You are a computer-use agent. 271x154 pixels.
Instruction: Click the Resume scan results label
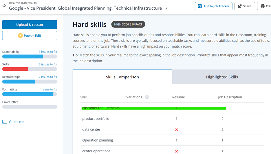pyautogui.click(x=23, y=3)
